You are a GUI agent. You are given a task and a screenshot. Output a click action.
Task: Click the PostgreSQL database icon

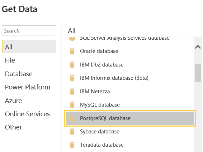coord(72,118)
